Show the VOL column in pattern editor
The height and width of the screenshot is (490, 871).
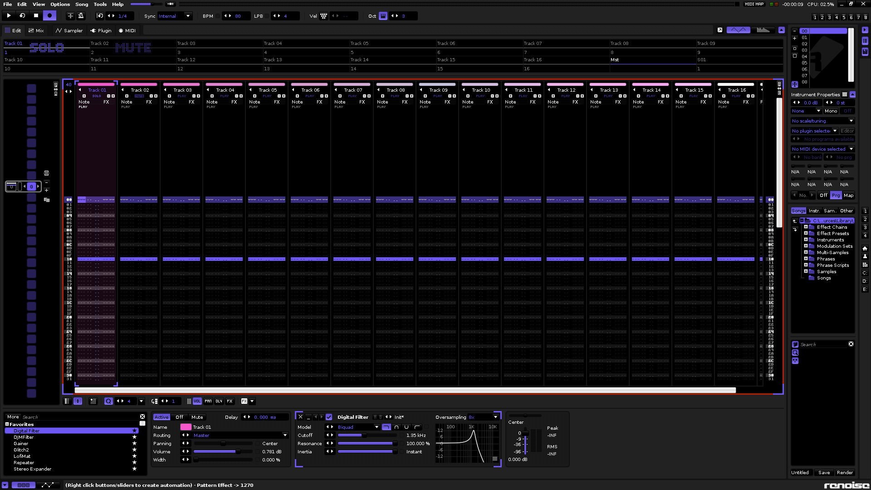[197, 401]
